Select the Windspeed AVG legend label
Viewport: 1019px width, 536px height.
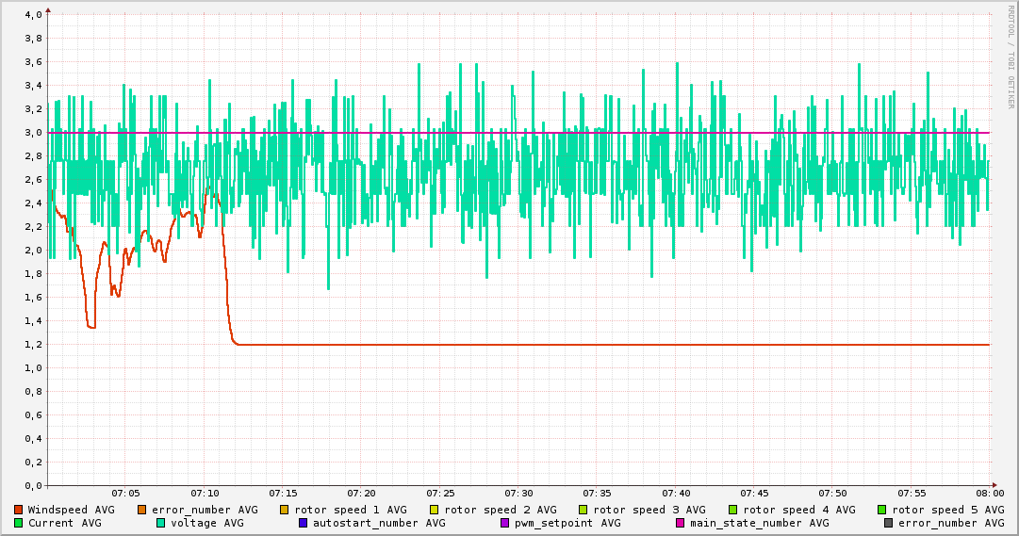click(71, 510)
